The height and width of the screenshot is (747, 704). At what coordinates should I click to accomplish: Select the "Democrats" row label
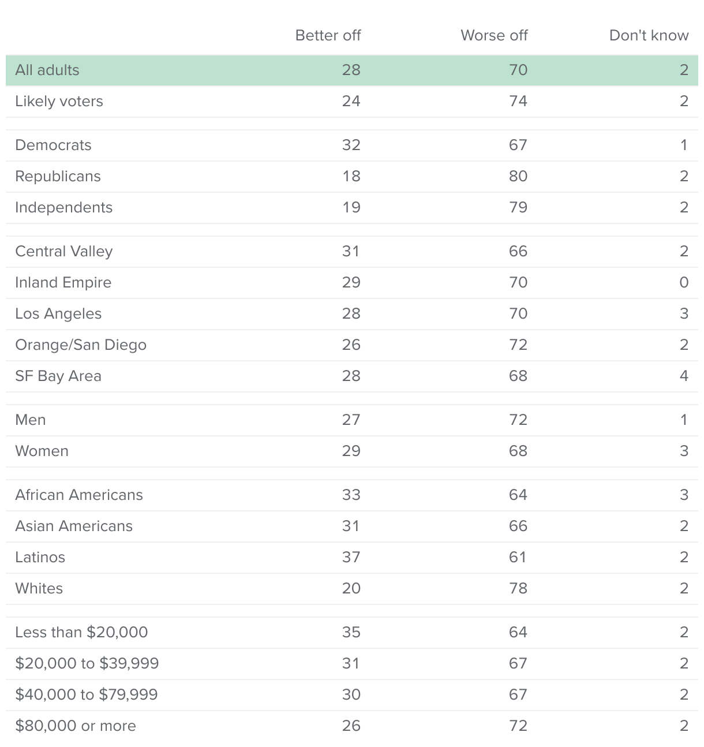(53, 145)
